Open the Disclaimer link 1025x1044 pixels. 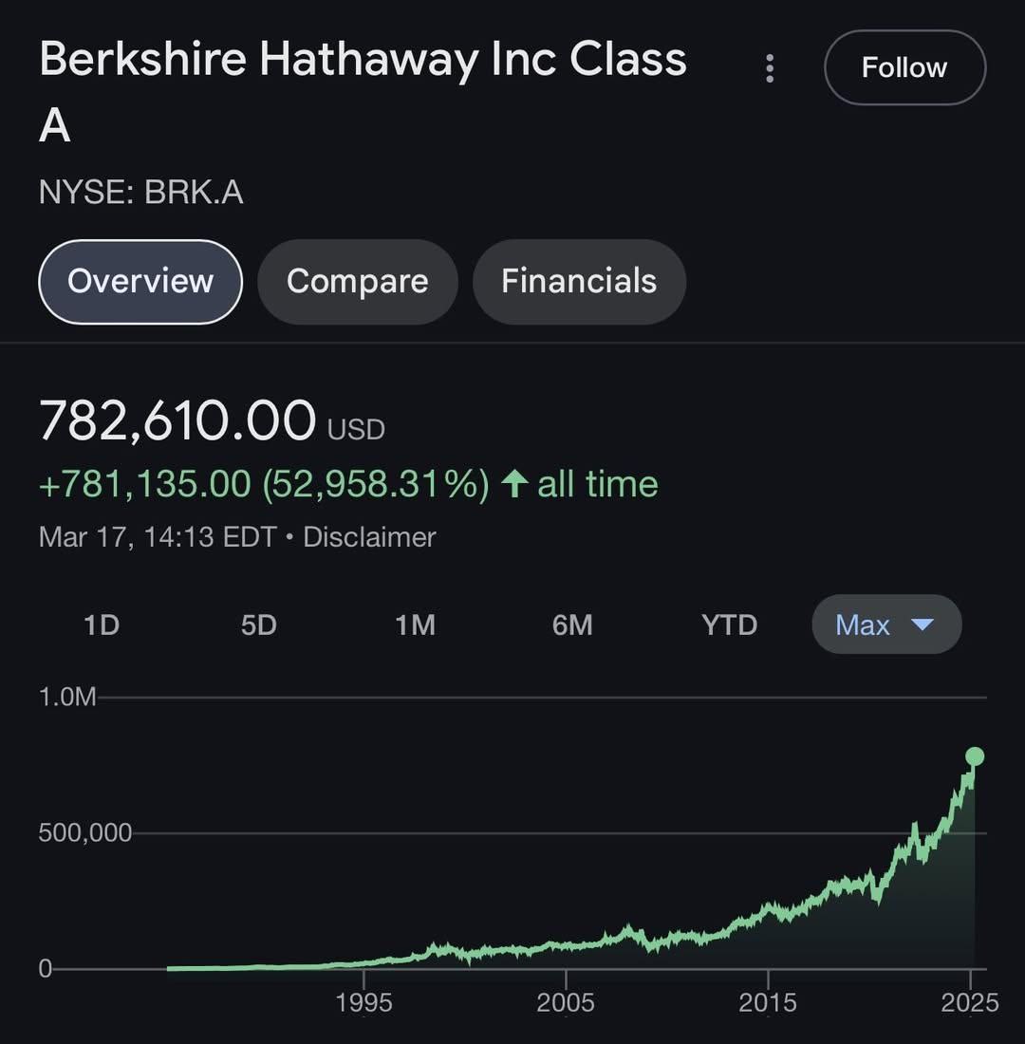pyautogui.click(x=369, y=537)
